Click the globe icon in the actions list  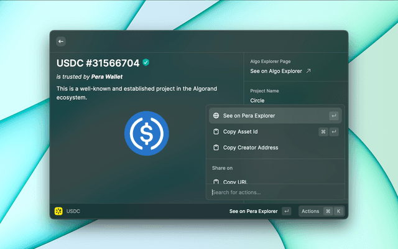coord(215,116)
